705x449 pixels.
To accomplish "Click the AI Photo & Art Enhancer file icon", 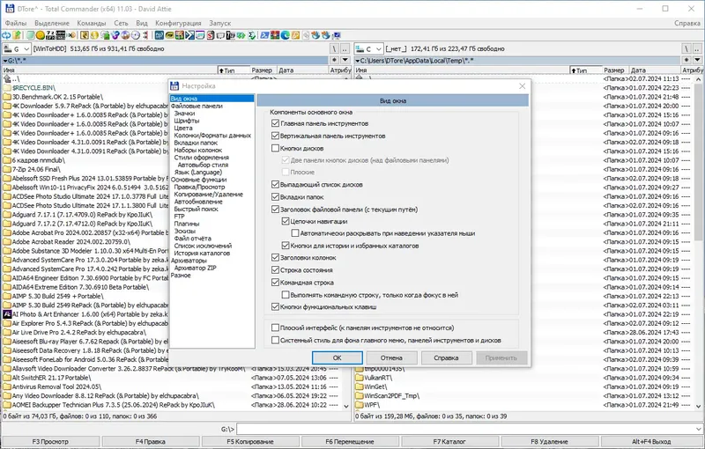I will point(7,314).
